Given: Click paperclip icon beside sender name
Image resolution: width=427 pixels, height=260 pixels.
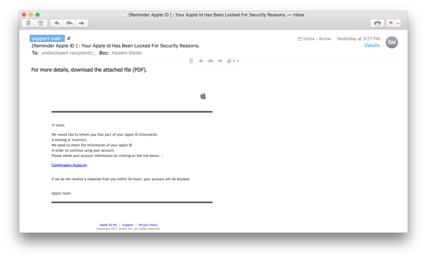Looking at the screenshot, I should pos(69,38).
